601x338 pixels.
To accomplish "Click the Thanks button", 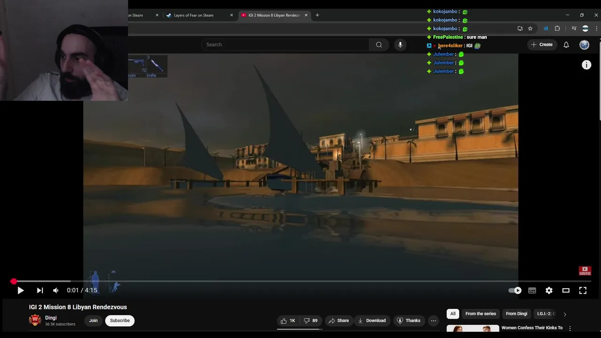I will (408, 321).
